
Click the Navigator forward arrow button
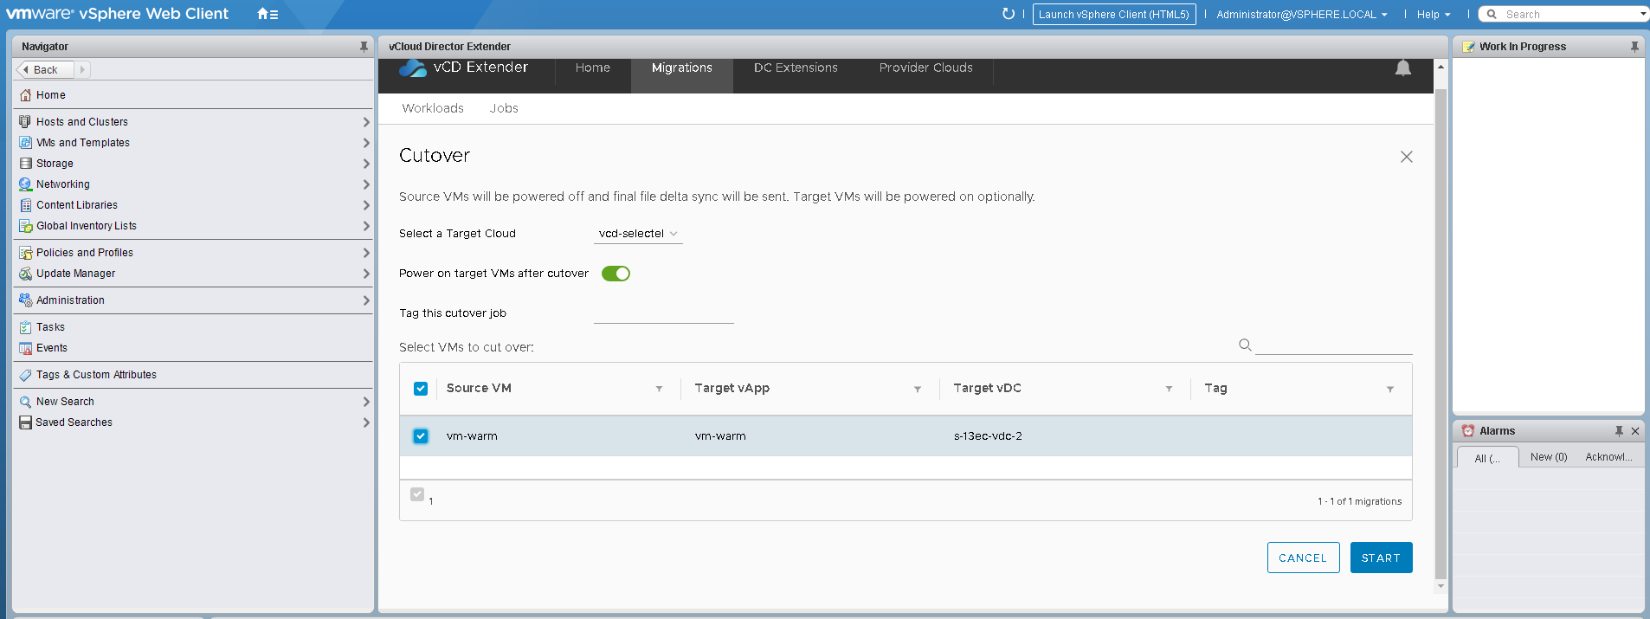tap(82, 70)
